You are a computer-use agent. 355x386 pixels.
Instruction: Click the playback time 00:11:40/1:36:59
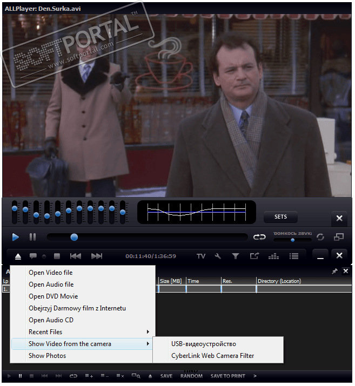click(151, 257)
